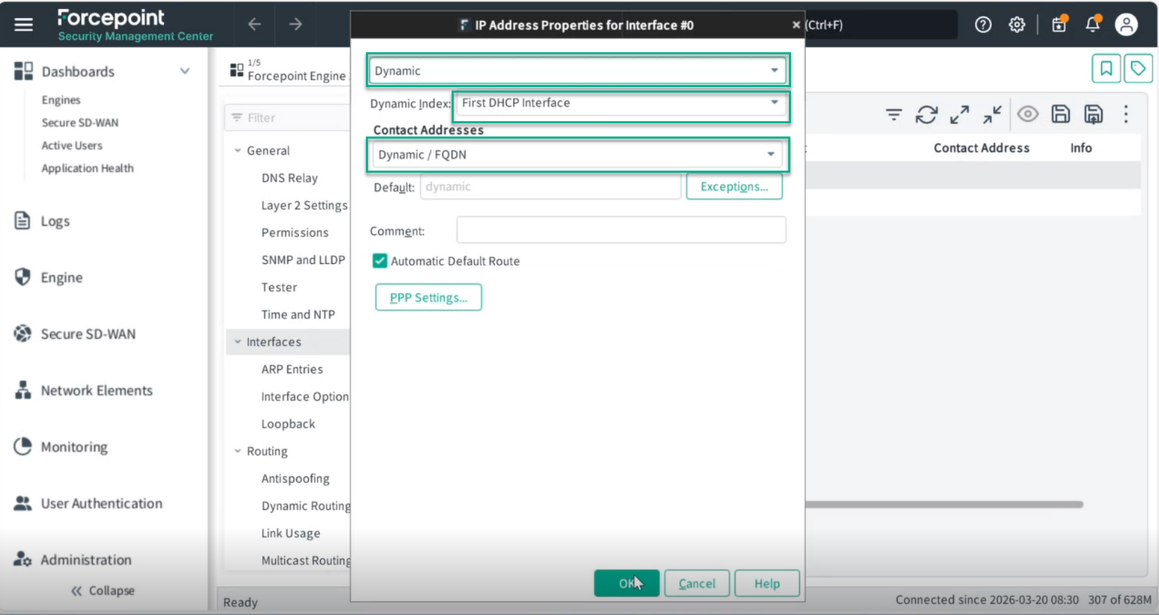
Task: Select Application Health under Dashboards
Action: pyautogui.click(x=87, y=168)
